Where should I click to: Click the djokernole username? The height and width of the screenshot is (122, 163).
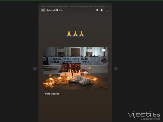pyautogui.click(x=51, y=10)
